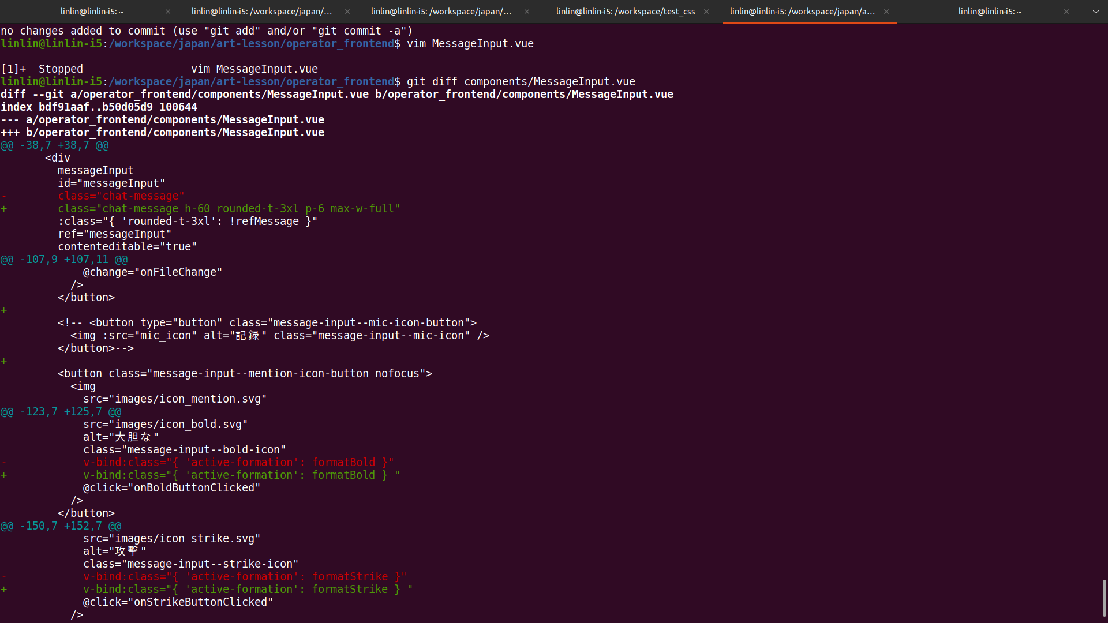
Task: Close the last linlin@linlin-i5 home tab
Action: (x=1066, y=12)
